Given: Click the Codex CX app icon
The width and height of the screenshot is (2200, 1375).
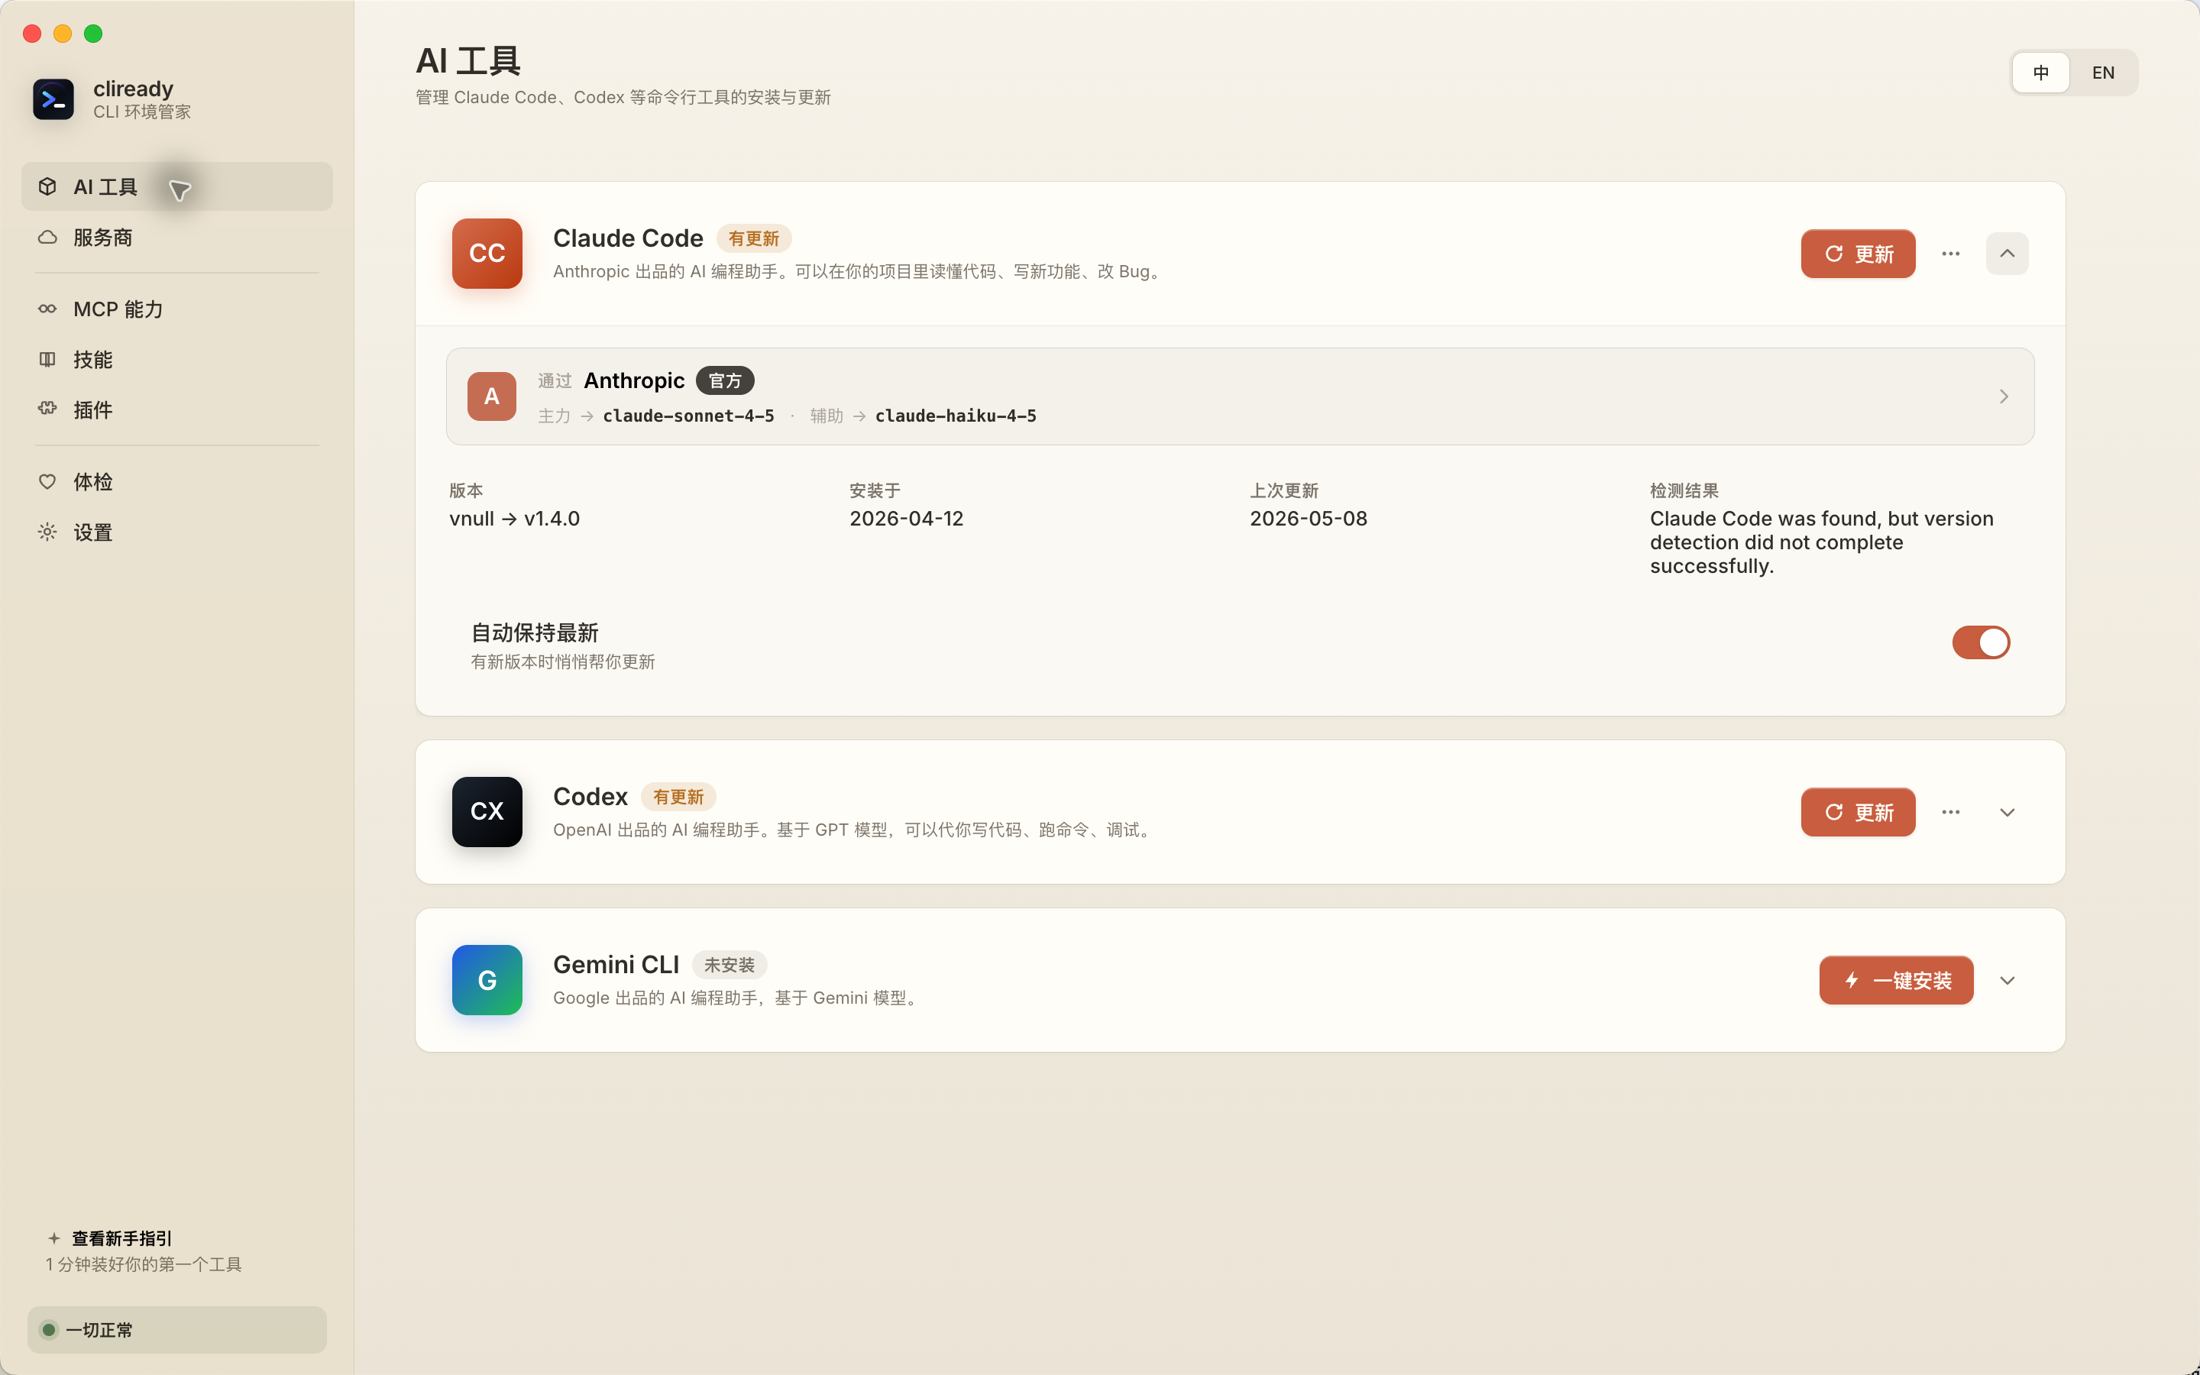Looking at the screenshot, I should tap(487, 811).
